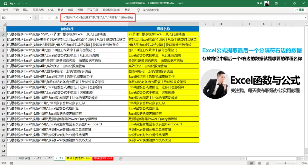Switch to sheet tab 原创 李锐

point(24,158)
